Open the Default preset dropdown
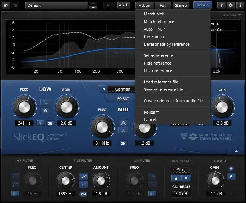The width and height of the screenshot is (246, 203). tap(56, 5)
